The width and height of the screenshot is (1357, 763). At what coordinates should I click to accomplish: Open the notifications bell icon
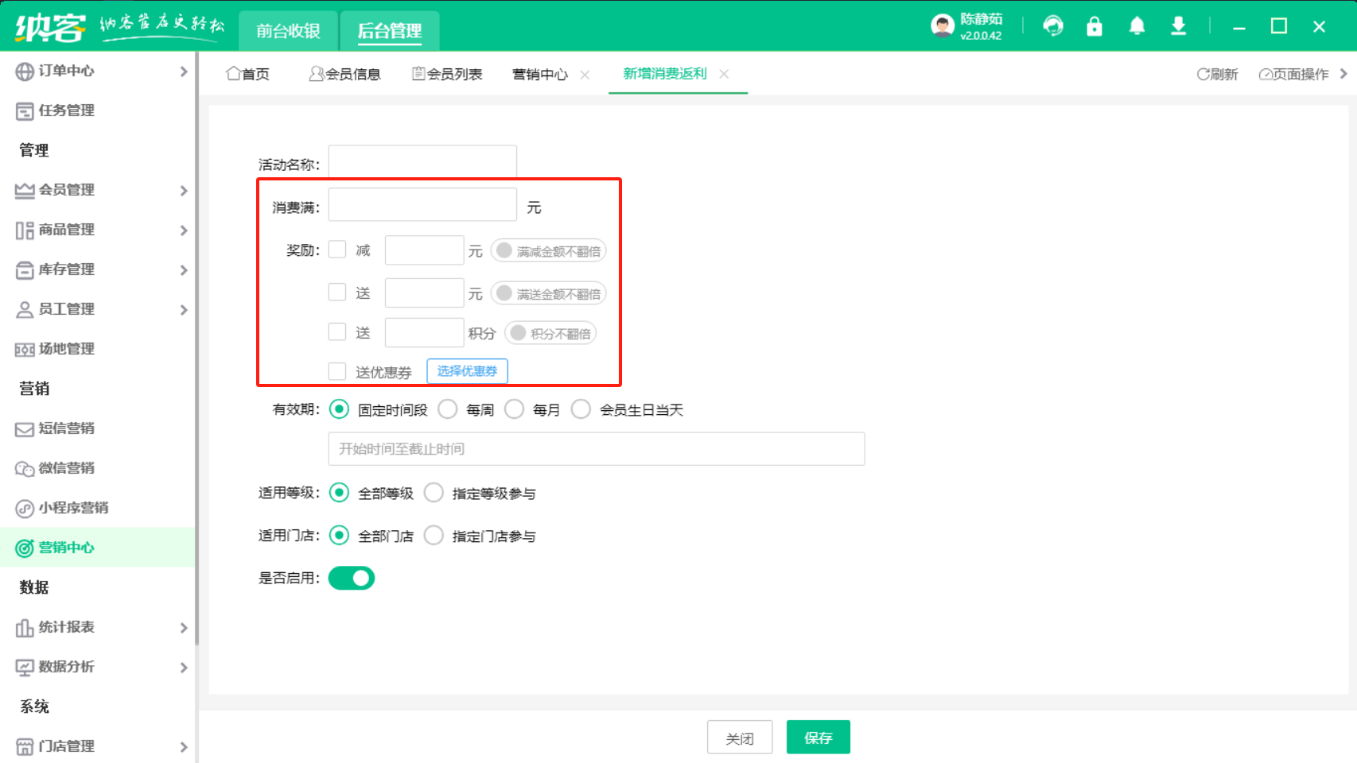1137,26
